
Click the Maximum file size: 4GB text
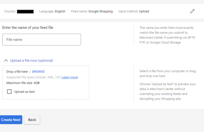coord(23,83)
